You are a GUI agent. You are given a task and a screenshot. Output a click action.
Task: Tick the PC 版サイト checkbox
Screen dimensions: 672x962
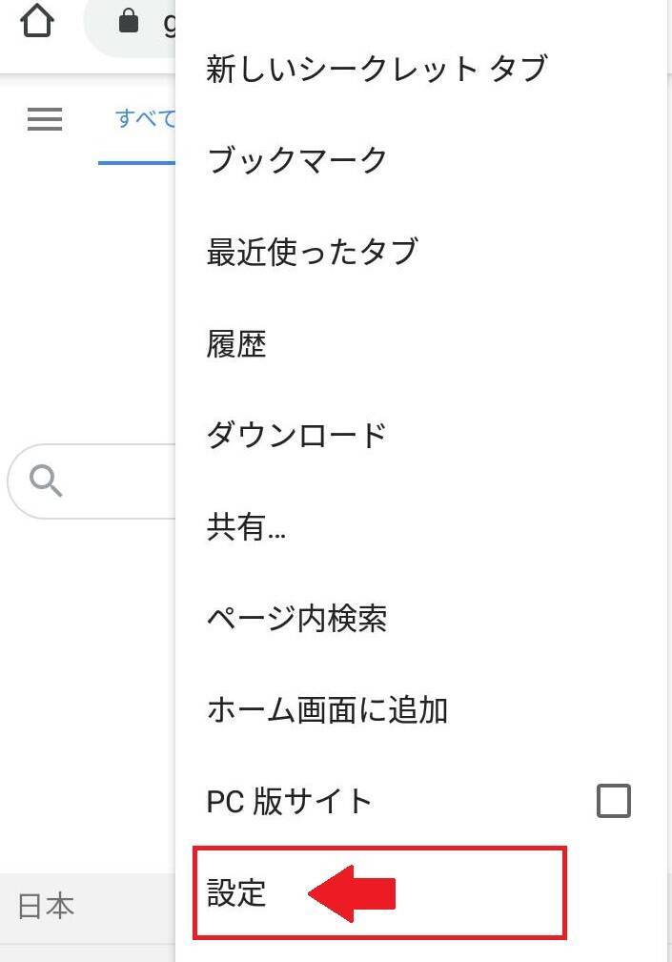pos(613,801)
